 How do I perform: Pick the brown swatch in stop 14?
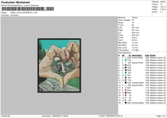[126, 90]
